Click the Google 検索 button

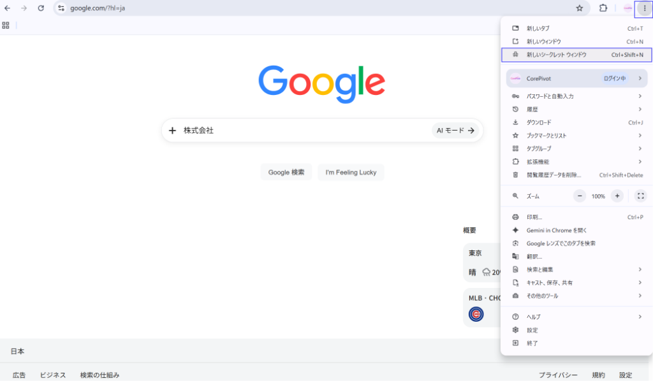pyautogui.click(x=286, y=172)
